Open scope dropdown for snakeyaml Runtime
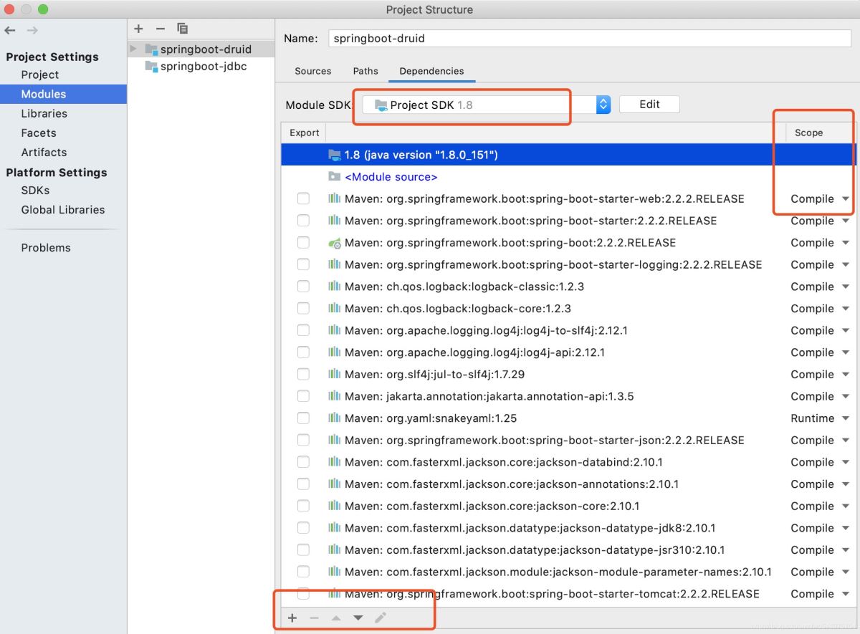Image resolution: width=860 pixels, height=634 pixels. click(x=820, y=418)
